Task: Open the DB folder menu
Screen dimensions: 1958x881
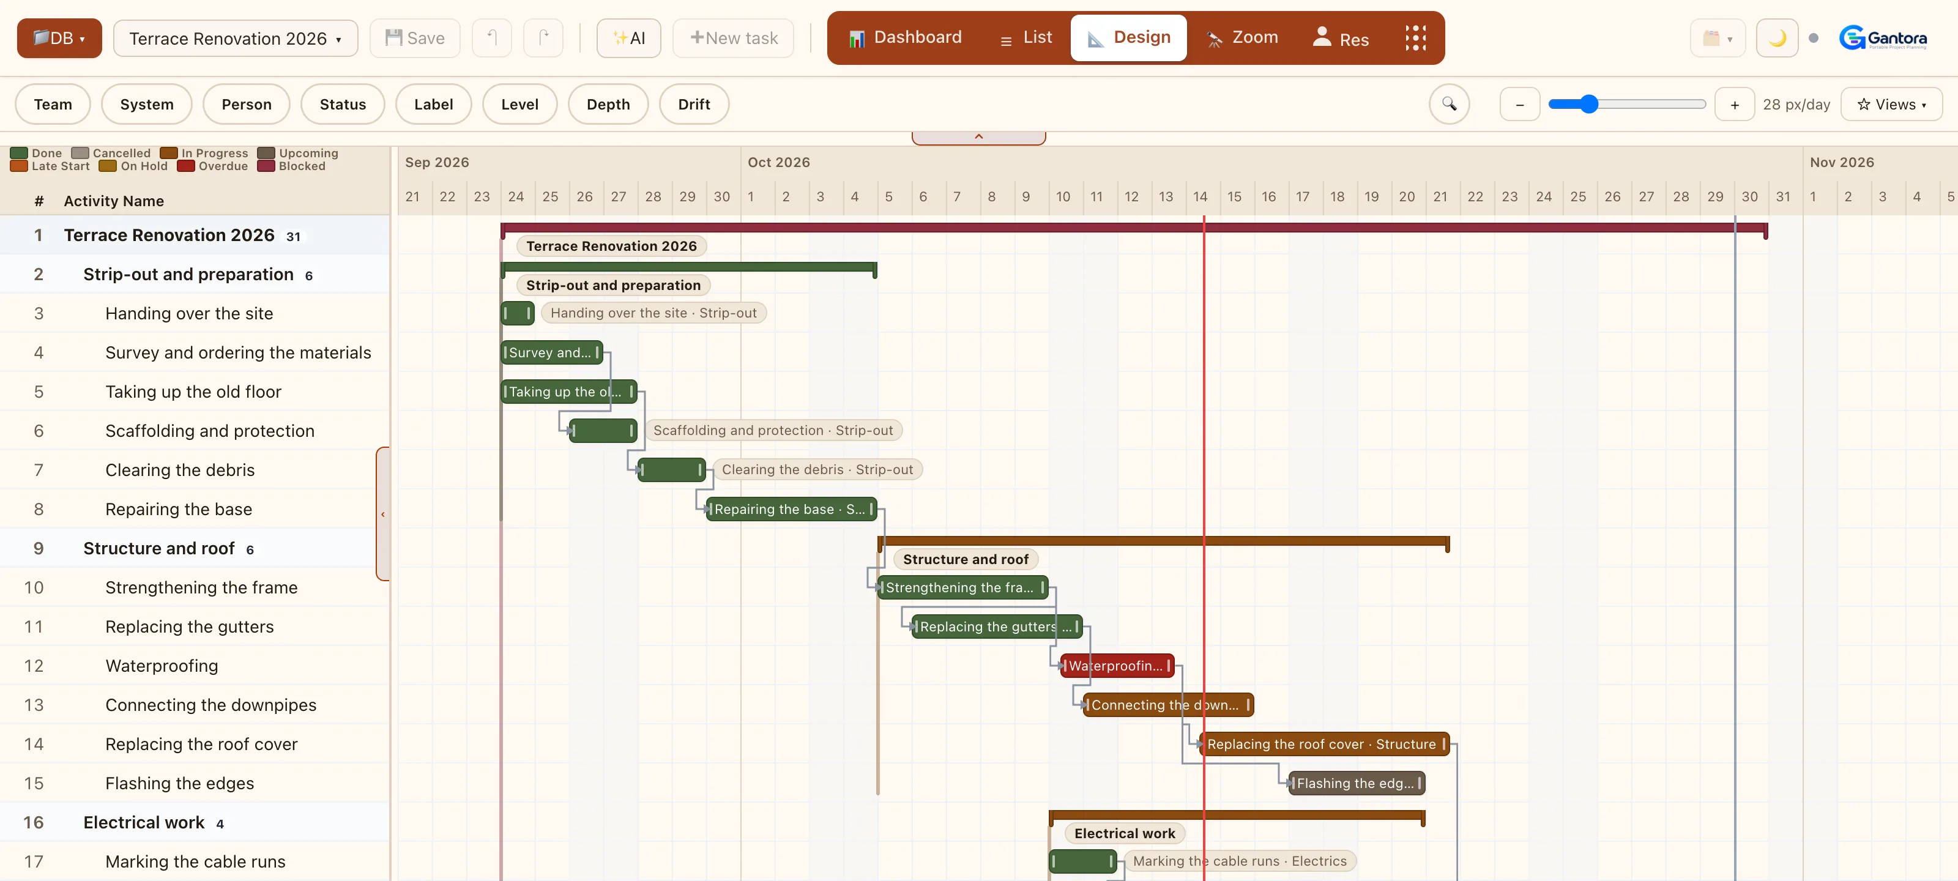Action: pyautogui.click(x=59, y=38)
